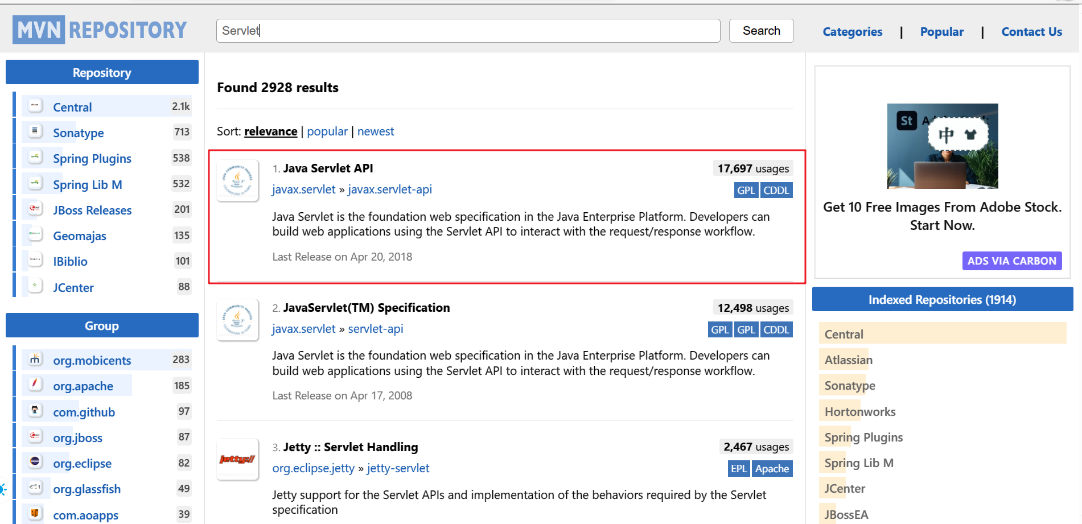Open the Categories menu

(852, 32)
